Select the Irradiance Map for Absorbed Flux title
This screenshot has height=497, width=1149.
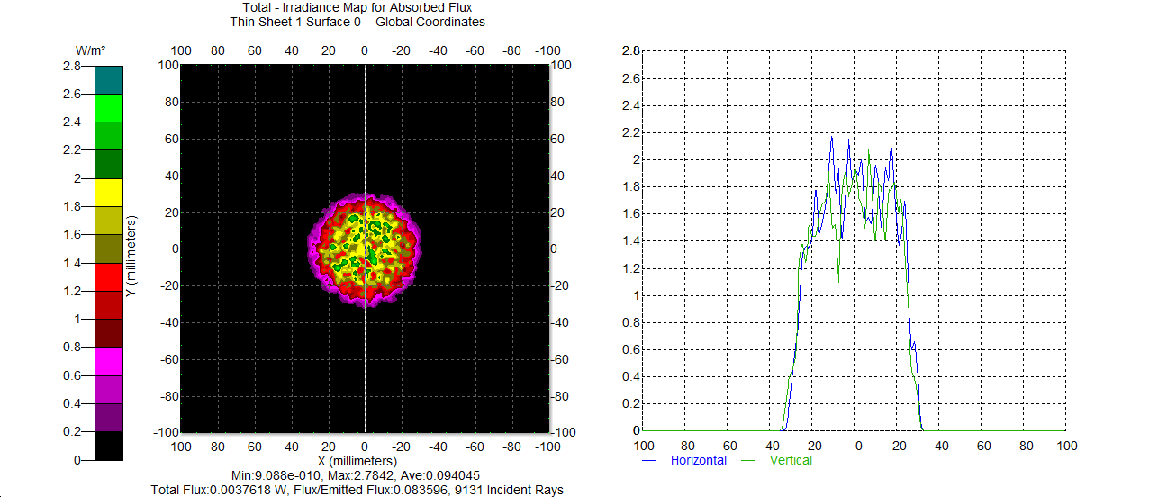(x=364, y=8)
